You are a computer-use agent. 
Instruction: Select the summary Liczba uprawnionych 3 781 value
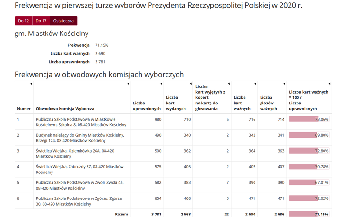point(100,62)
